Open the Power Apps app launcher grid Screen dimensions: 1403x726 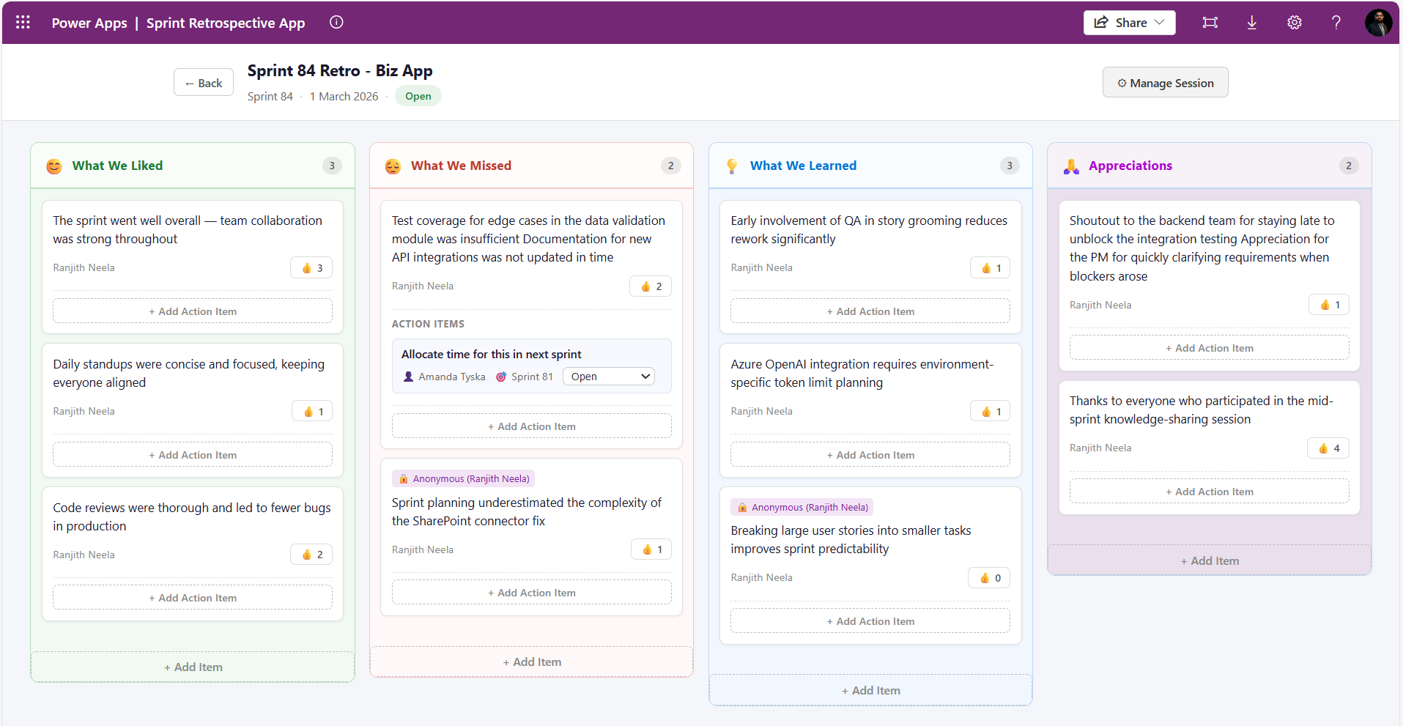[23, 22]
